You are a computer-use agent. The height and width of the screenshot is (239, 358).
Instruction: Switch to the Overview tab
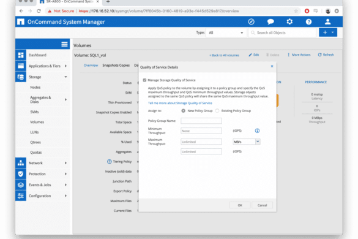pos(91,65)
